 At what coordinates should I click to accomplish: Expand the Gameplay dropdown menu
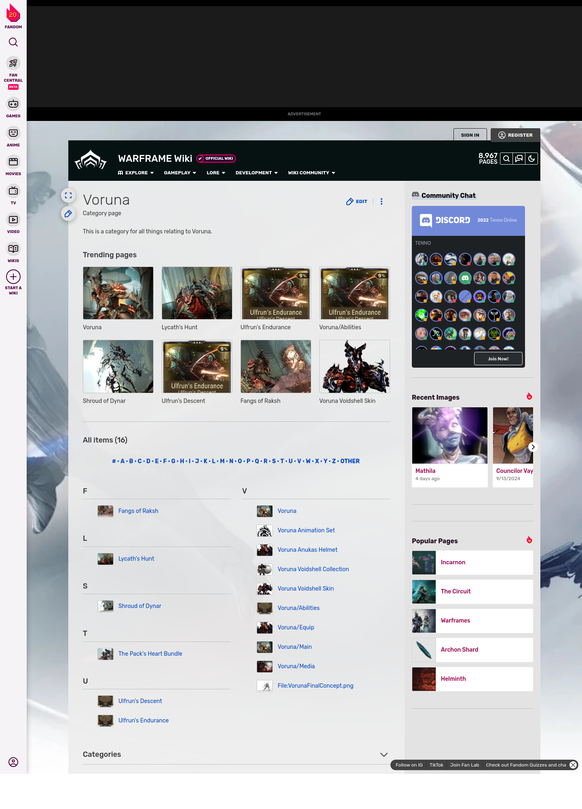(x=180, y=173)
